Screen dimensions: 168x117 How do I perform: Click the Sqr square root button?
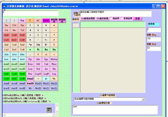click(30, 59)
